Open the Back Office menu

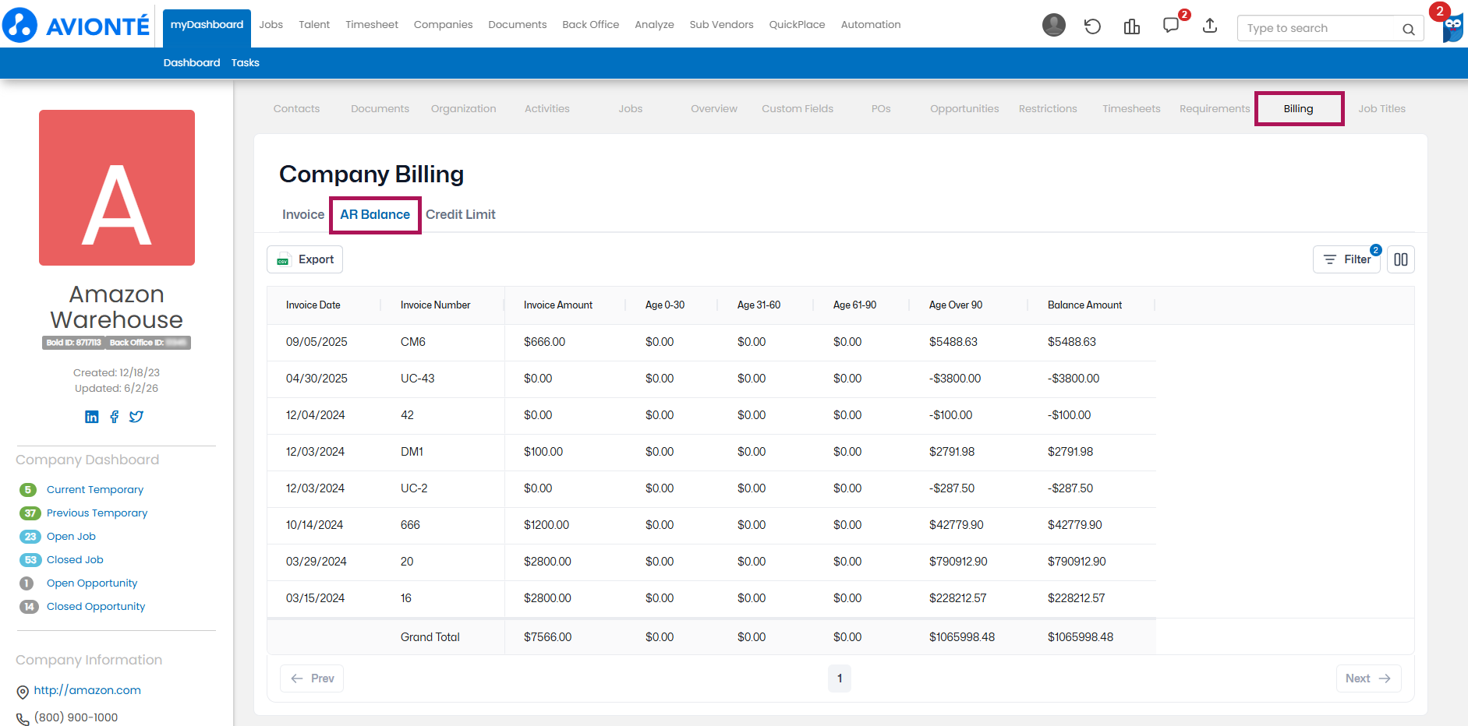(590, 25)
